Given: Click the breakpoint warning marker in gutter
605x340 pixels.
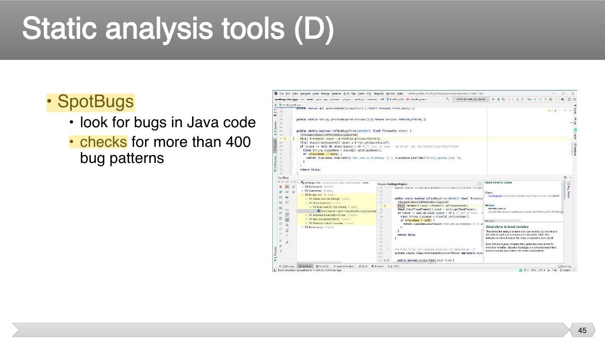Looking at the screenshot, I should pos(285,139).
